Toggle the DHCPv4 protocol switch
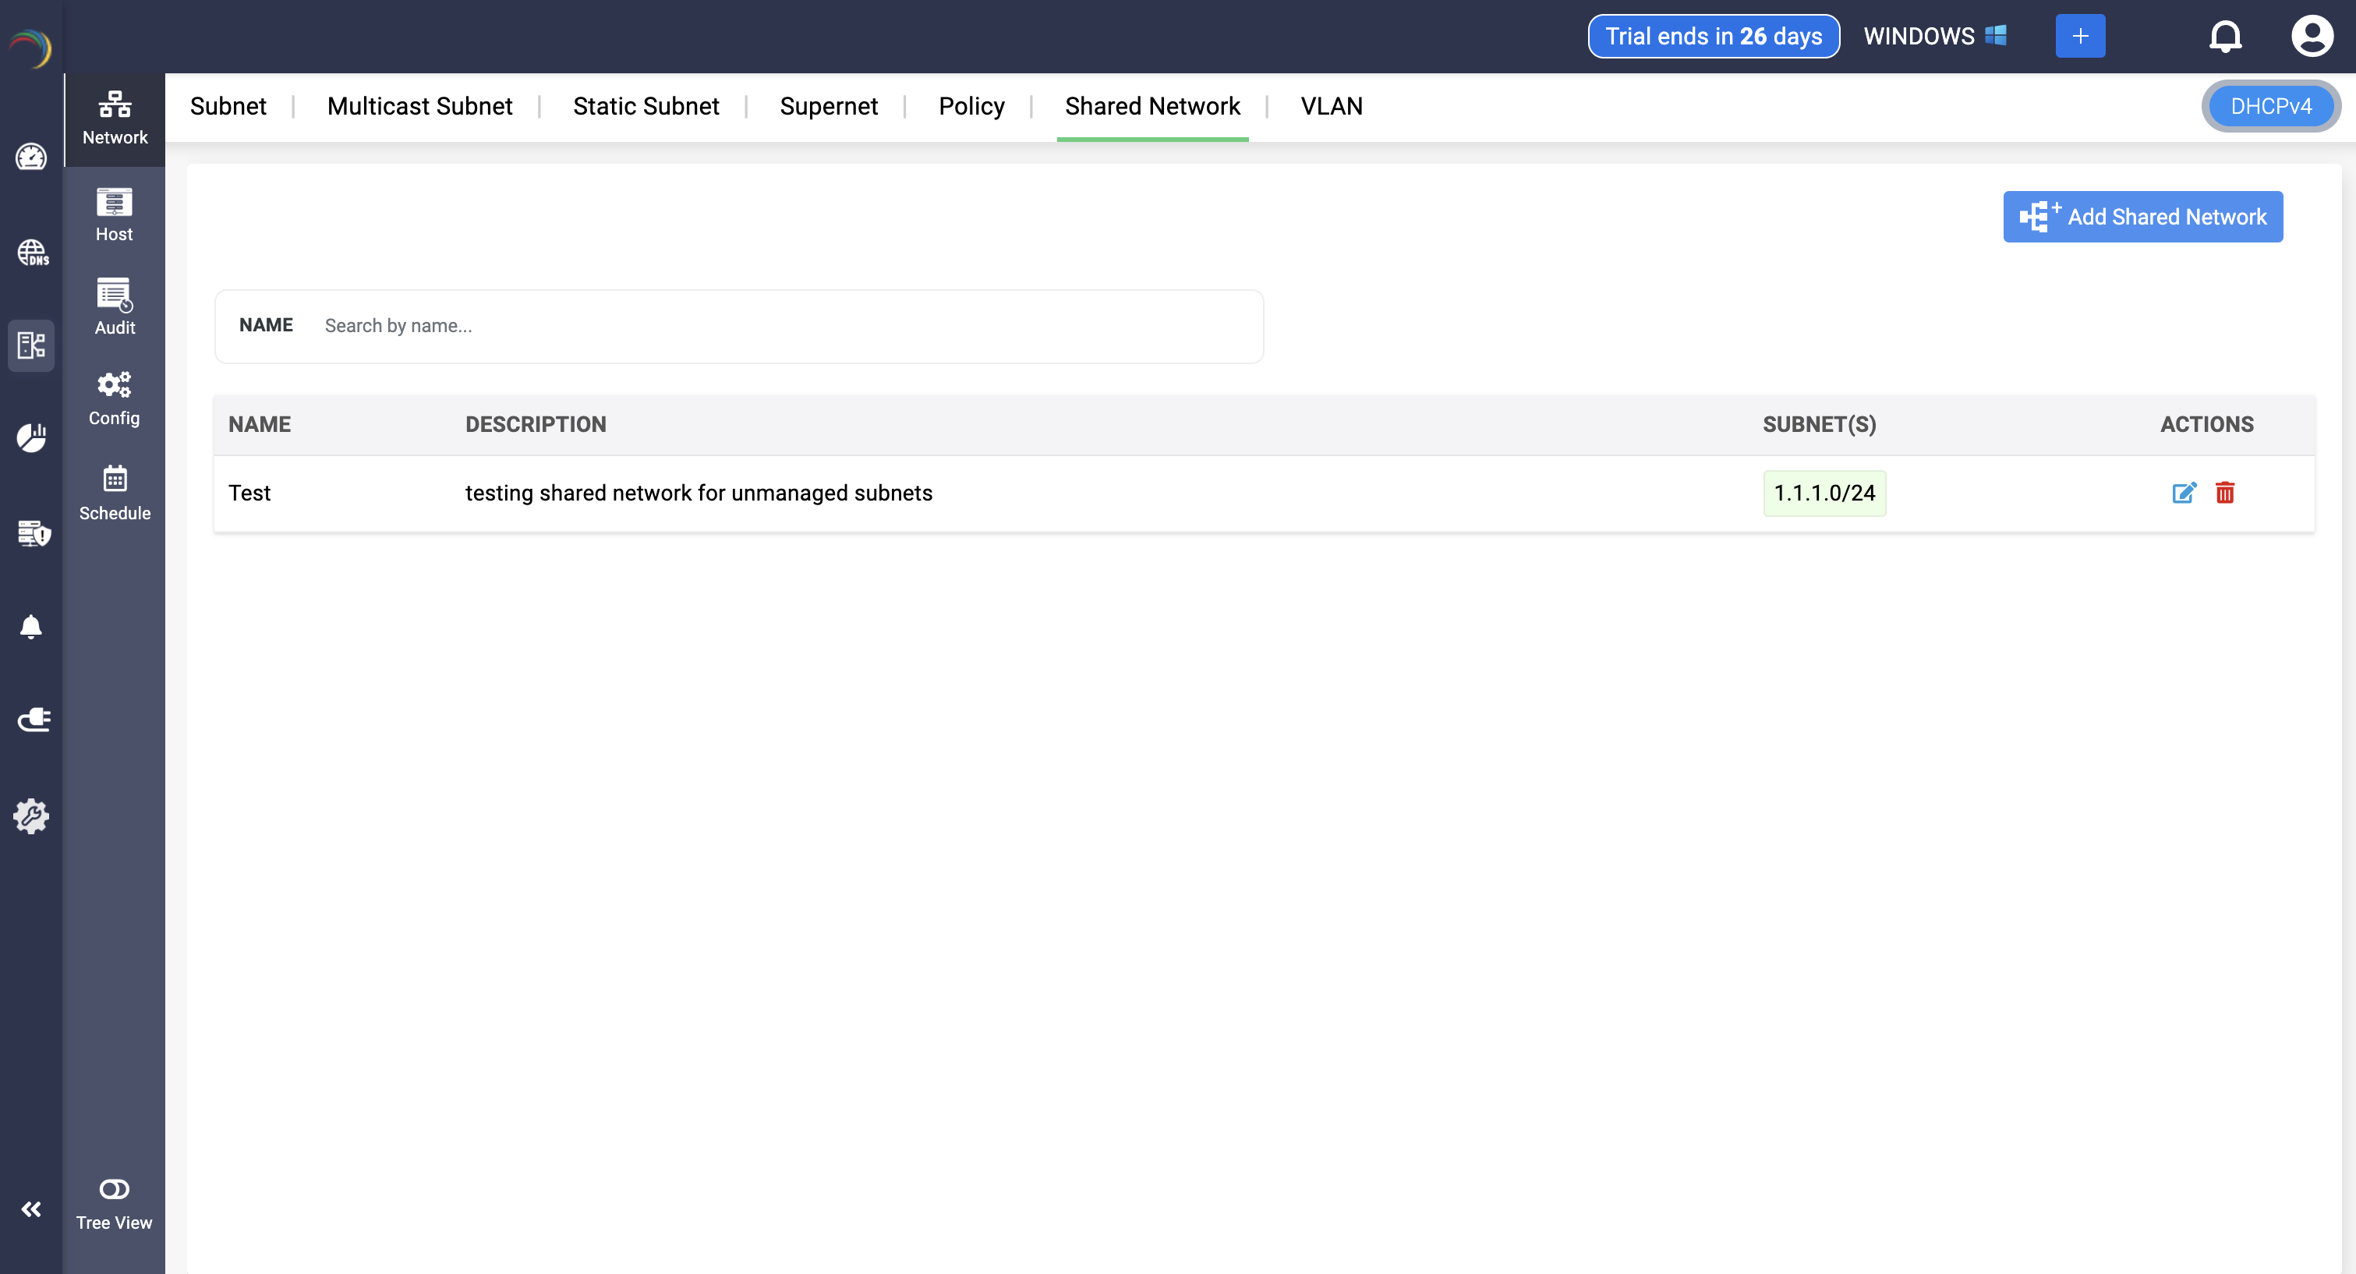2356x1274 pixels. (x=2270, y=106)
